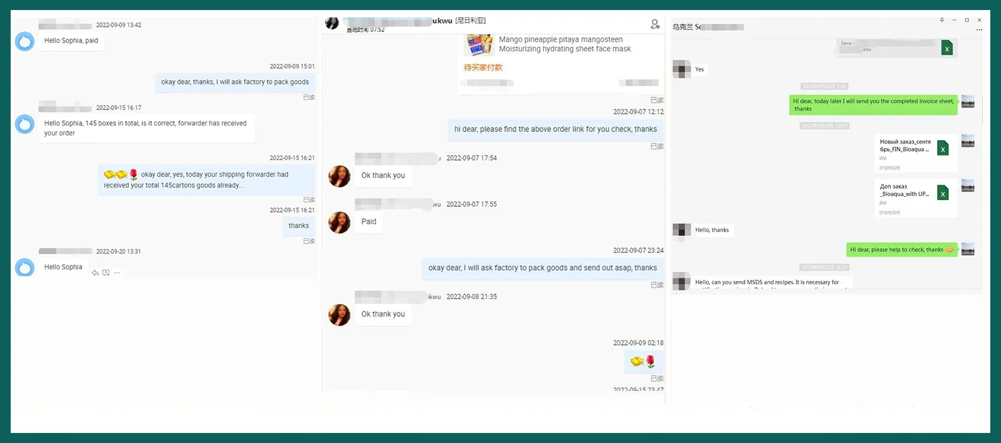
Task: Open the three-dot options beside the Hello Sophia message
Action: pyautogui.click(x=117, y=273)
